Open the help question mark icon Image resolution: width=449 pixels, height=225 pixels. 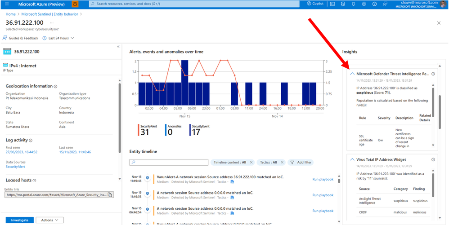374,4
